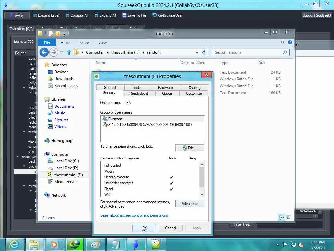Open the Customize Quick Access Toolbar dropdown

point(65,34)
